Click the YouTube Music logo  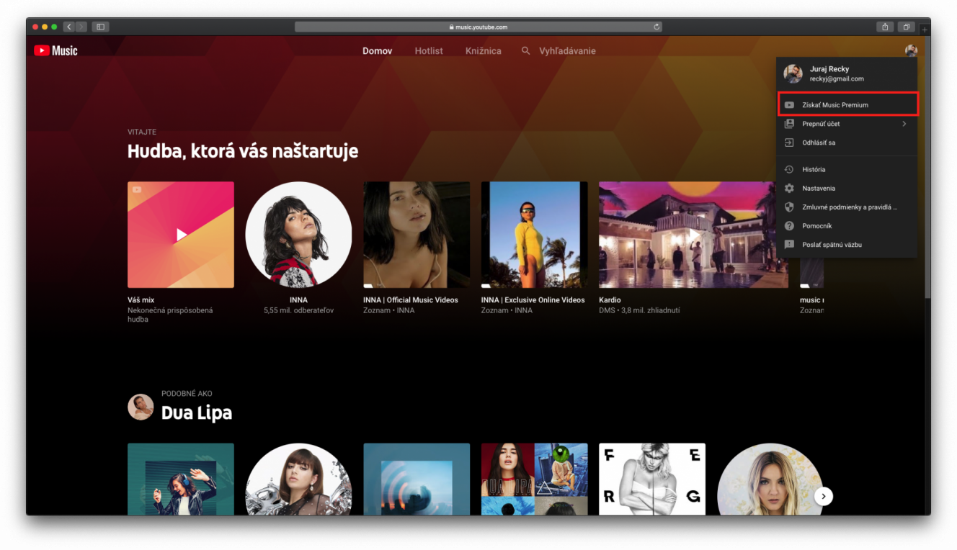[55, 50]
